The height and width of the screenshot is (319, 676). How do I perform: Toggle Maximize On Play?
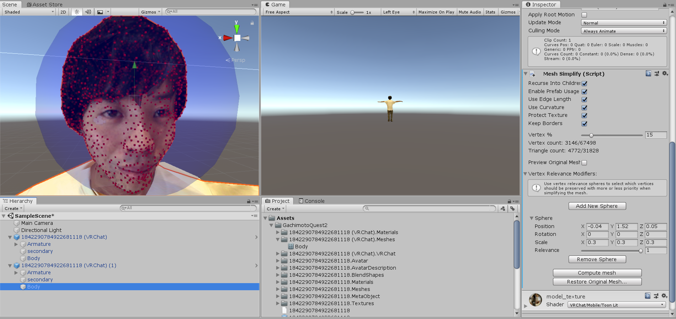[x=436, y=12]
